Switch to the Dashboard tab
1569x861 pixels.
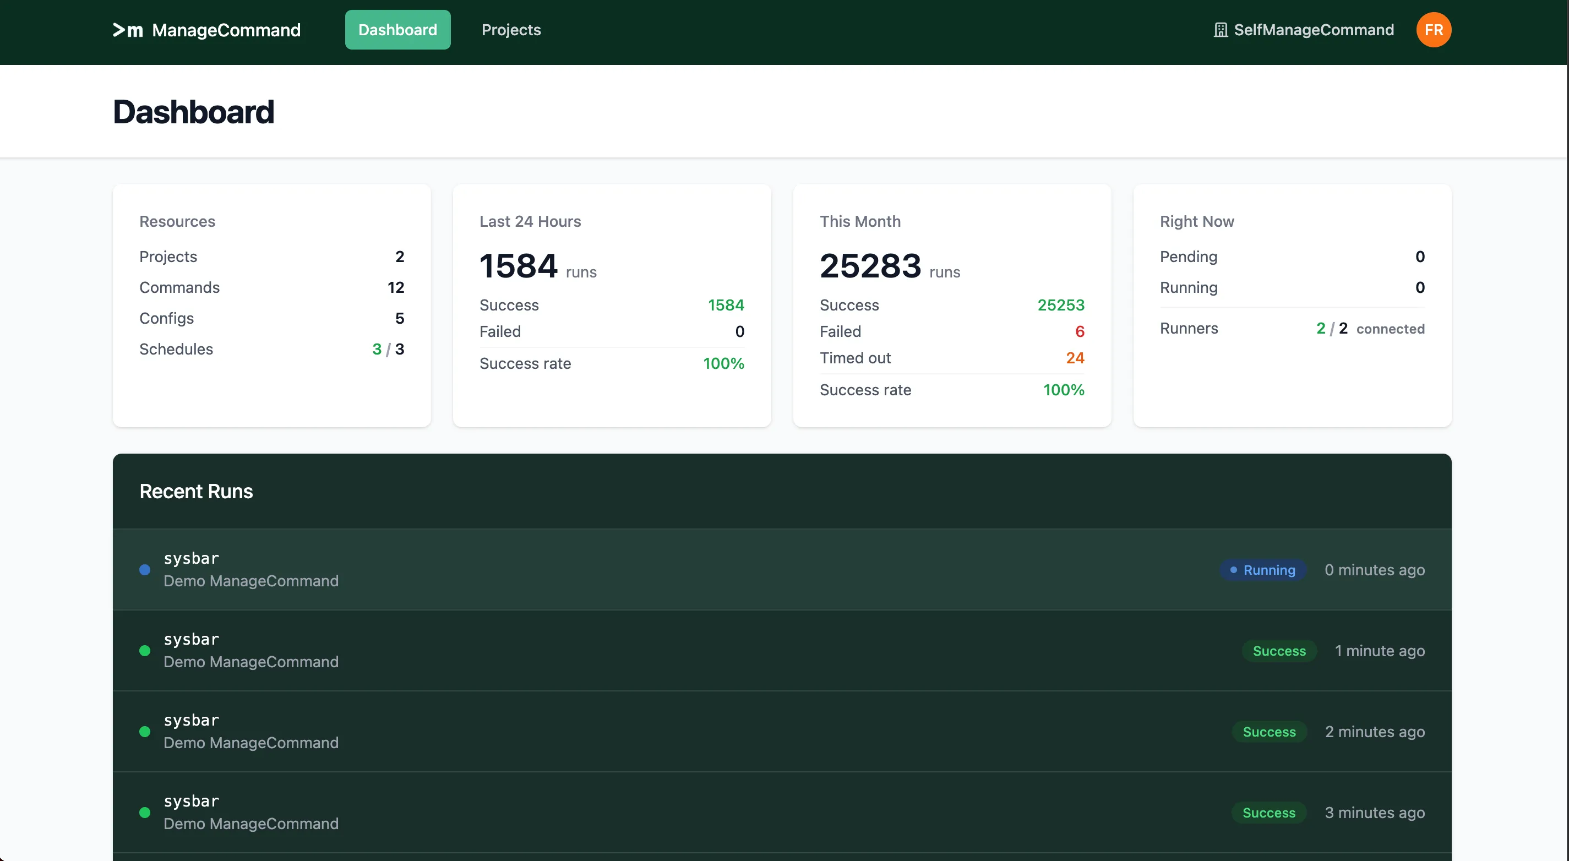click(397, 30)
